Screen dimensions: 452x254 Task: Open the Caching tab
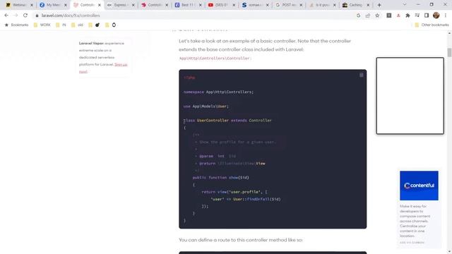tap(355, 5)
